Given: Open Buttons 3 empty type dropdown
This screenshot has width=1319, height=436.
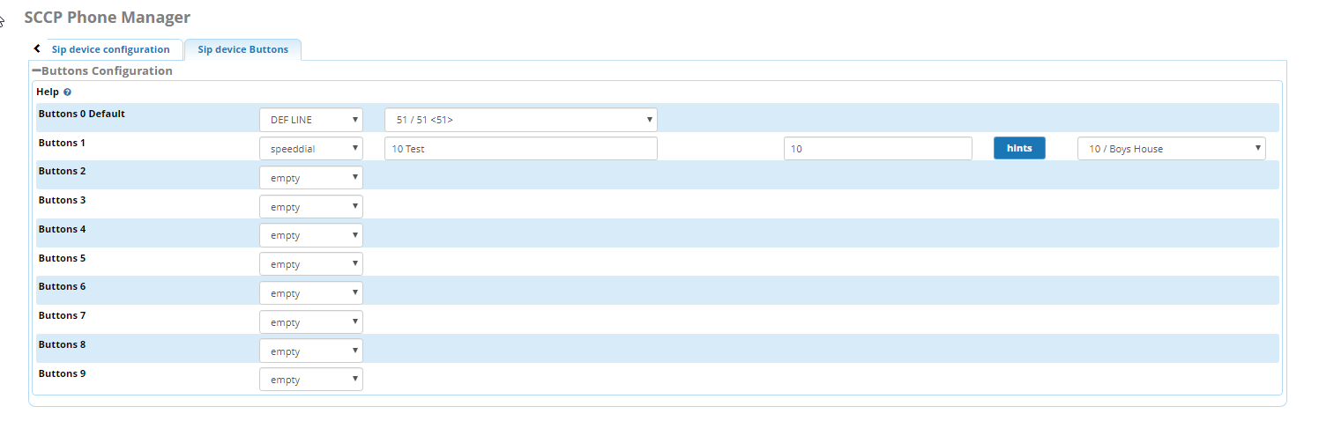Looking at the screenshot, I should click(x=311, y=207).
